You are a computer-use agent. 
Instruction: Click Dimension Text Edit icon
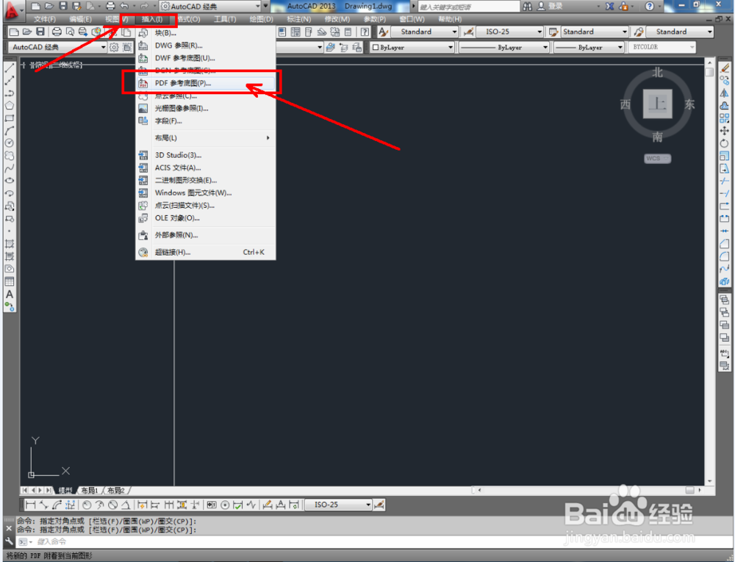(x=280, y=505)
